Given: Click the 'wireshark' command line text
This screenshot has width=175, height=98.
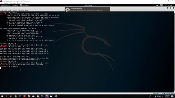Looking at the screenshot, I should [x=14, y=66].
